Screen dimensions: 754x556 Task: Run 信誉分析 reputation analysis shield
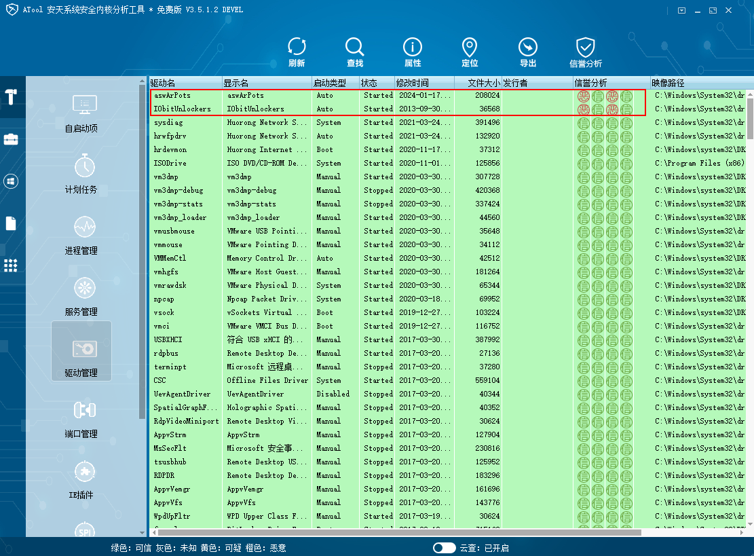(x=586, y=52)
